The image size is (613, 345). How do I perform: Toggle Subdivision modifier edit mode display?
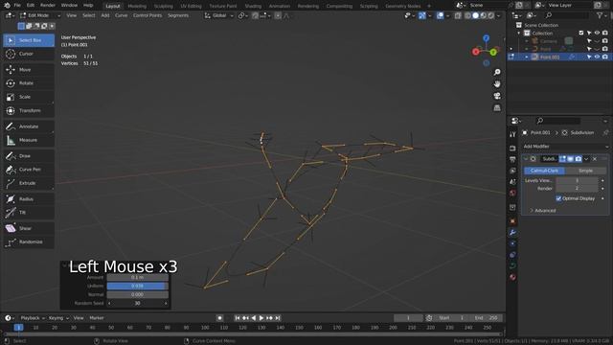(562, 159)
